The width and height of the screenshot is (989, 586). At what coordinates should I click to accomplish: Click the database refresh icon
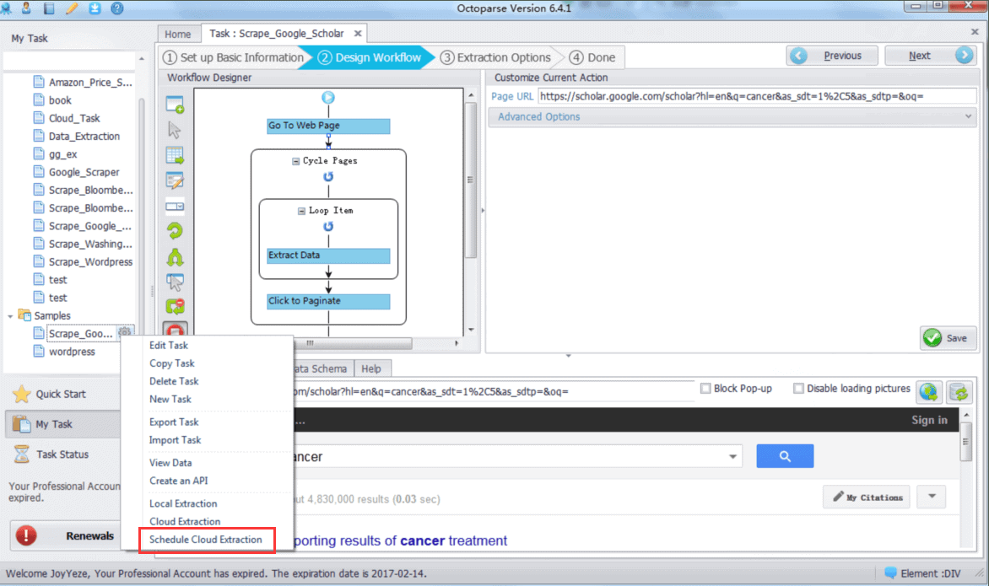[959, 392]
